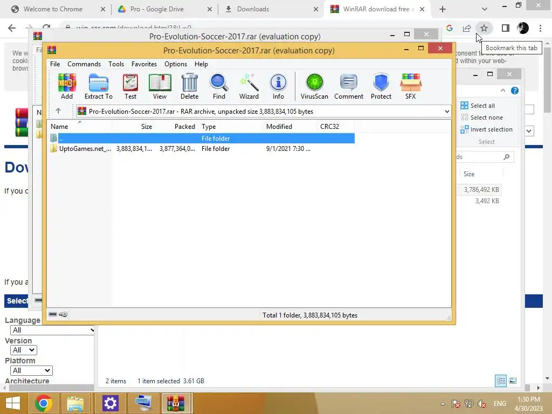Open File Explorer from the taskbar
The image size is (552, 414).
pyautogui.click(x=75, y=403)
